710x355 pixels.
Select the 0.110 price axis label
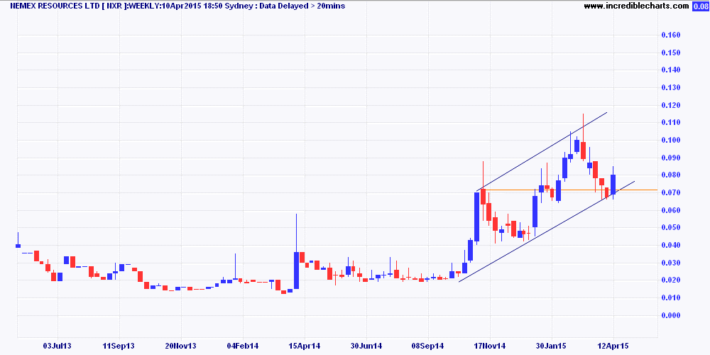coord(672,123)
